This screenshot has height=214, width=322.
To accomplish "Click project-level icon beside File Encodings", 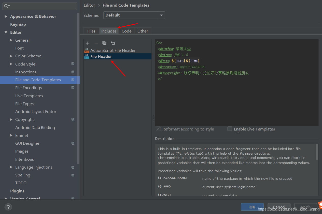I will [x=73, y=88].
